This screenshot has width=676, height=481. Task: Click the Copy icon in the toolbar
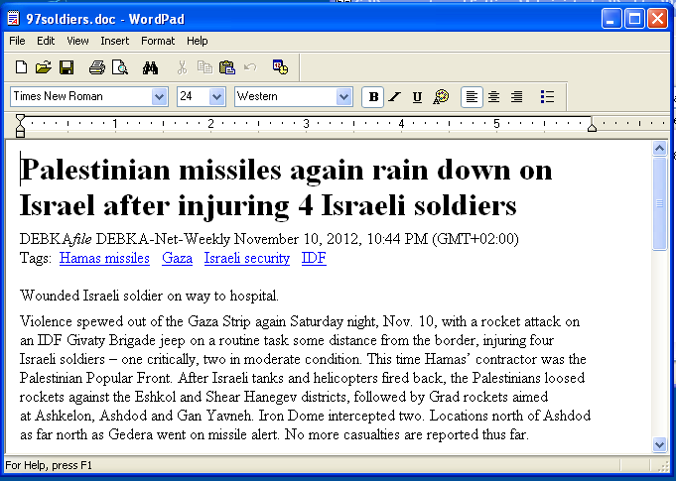pos(204,67)
